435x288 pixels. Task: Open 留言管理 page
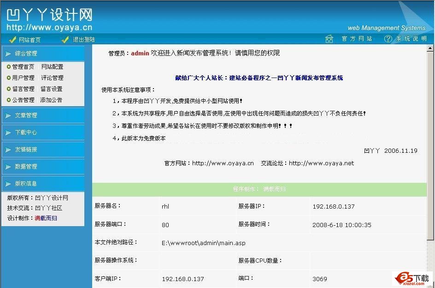[x=24, y=89]
